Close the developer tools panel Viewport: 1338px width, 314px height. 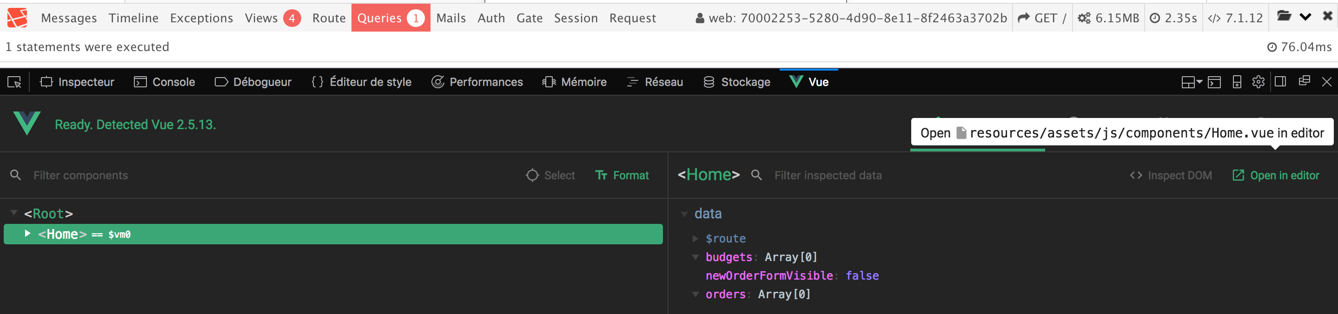coord(1326,82)
